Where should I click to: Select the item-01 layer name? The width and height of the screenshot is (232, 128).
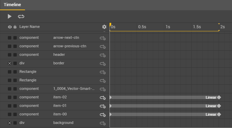60,106
